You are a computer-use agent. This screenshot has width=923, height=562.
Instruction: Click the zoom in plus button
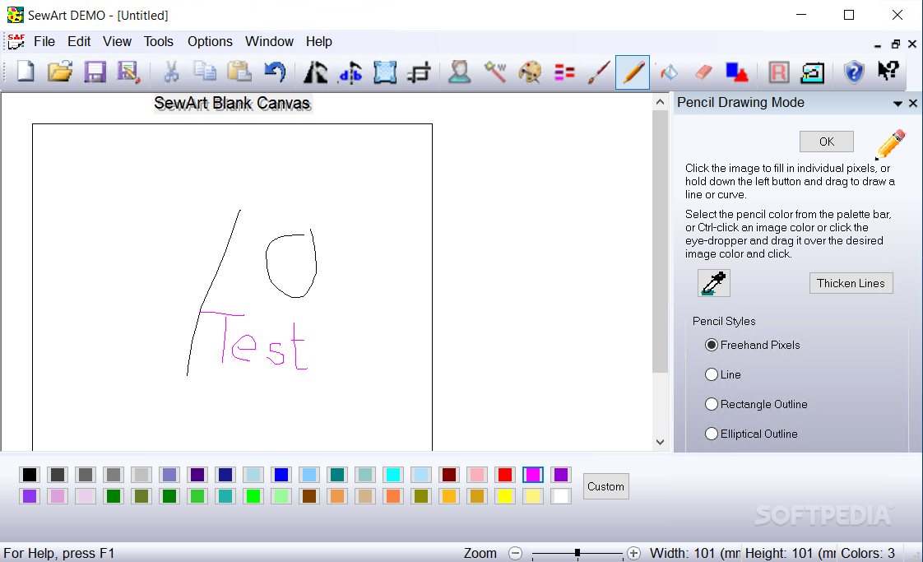click(633, 553)
